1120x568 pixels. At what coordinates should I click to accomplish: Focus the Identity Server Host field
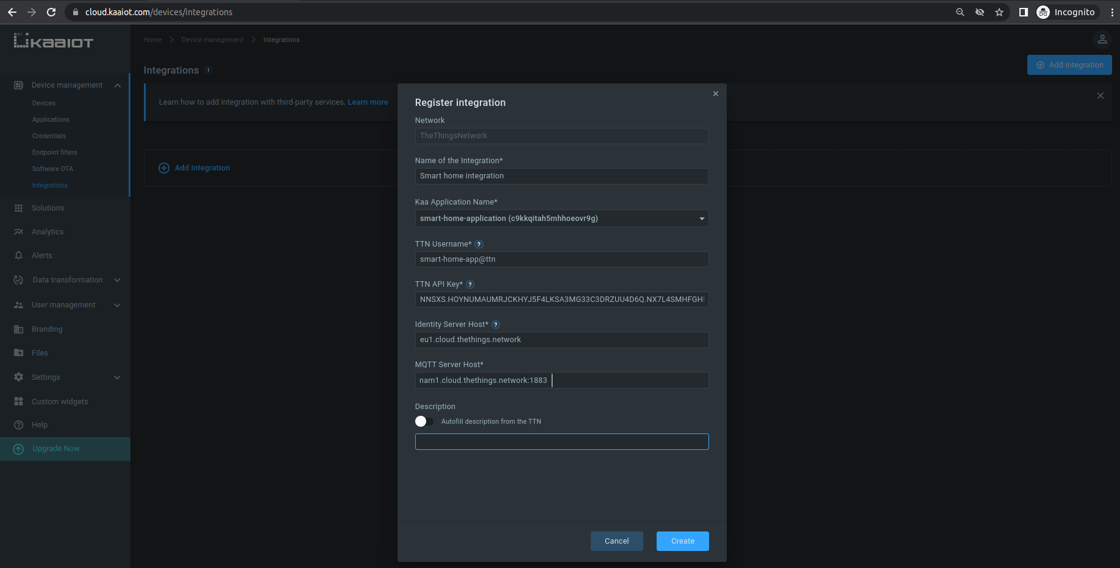(562, 340)
